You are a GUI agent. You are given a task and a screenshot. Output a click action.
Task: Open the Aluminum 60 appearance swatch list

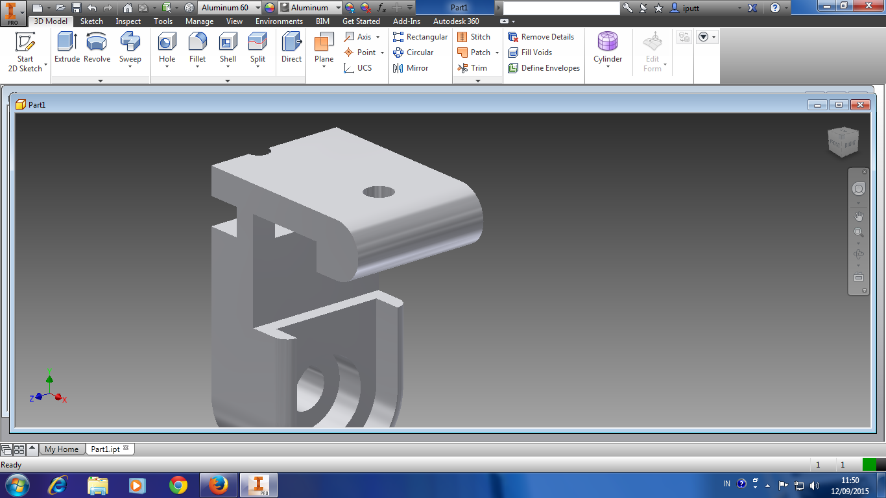pos(232,8)
